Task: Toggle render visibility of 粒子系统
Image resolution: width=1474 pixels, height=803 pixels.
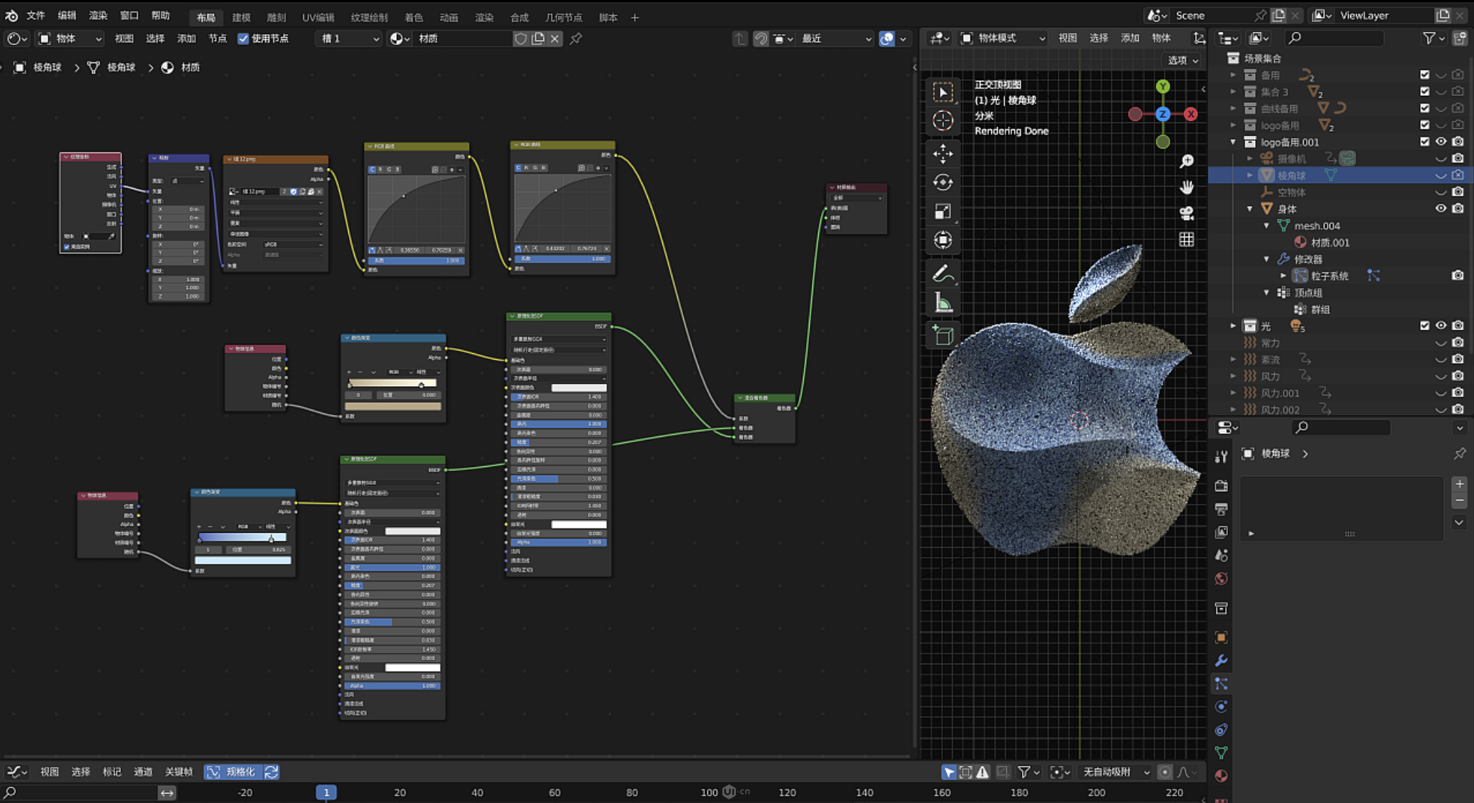Action: [x=1458, y=275]
